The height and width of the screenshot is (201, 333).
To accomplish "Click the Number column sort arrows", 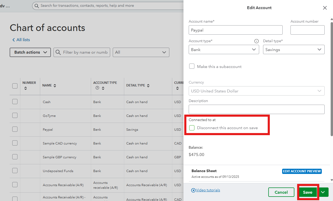I will pos(25,89).
